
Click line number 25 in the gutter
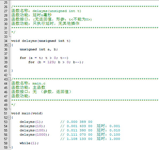[6, 3]
